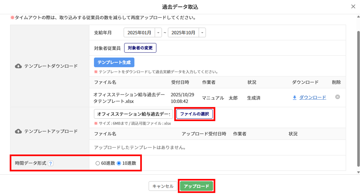Viewport: 360px width, 196px height.
Task: Click the delete icon for the template file
Action: (337, 97)
